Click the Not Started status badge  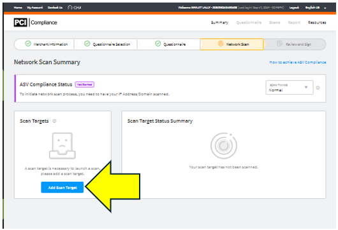pyautogui.click(x=84, y=85)
